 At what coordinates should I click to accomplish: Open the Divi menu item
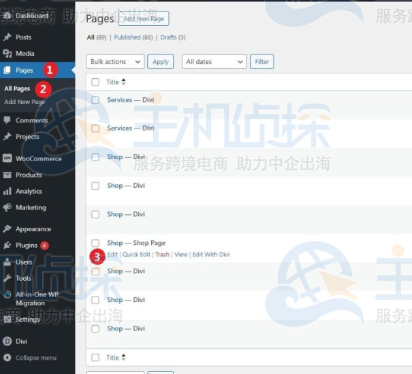(x=21, y=341)
